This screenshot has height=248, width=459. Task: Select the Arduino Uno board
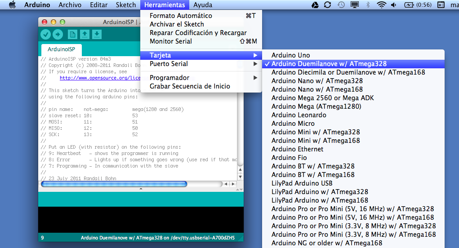click(353, 55)
